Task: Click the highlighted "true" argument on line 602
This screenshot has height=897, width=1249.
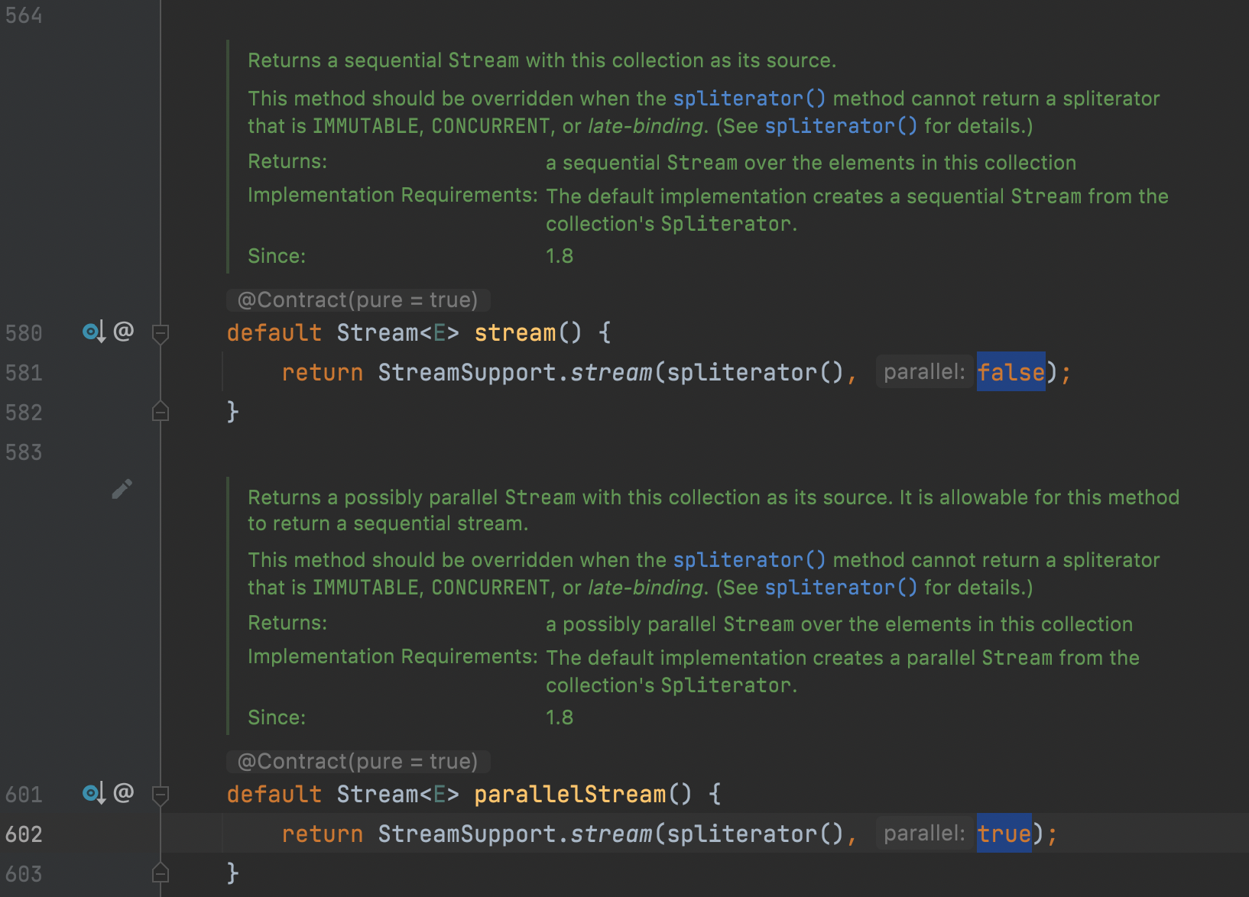Action: point(1004,834)
